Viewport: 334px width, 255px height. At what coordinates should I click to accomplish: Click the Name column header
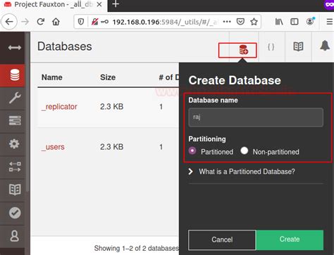tap(52, 77)
